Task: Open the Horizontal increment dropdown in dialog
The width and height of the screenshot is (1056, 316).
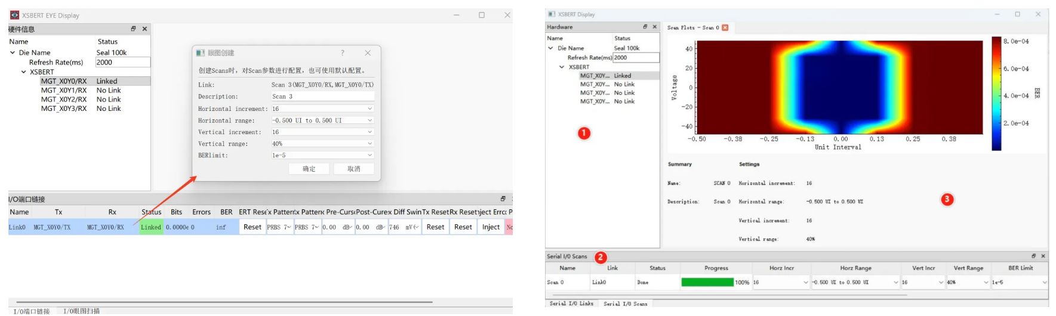Action: [x=370, y=109]
